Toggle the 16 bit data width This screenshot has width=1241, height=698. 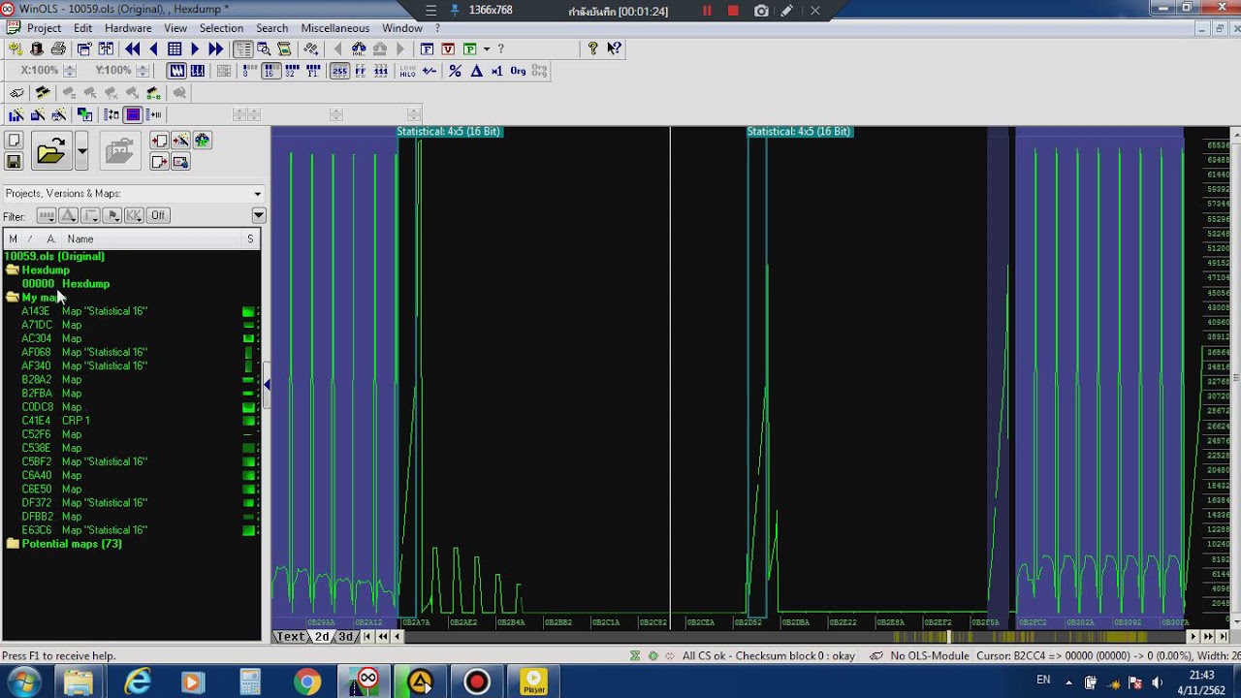270,71
